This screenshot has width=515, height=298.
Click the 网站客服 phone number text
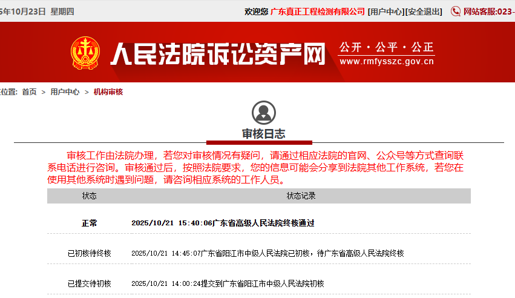point(489,12)
